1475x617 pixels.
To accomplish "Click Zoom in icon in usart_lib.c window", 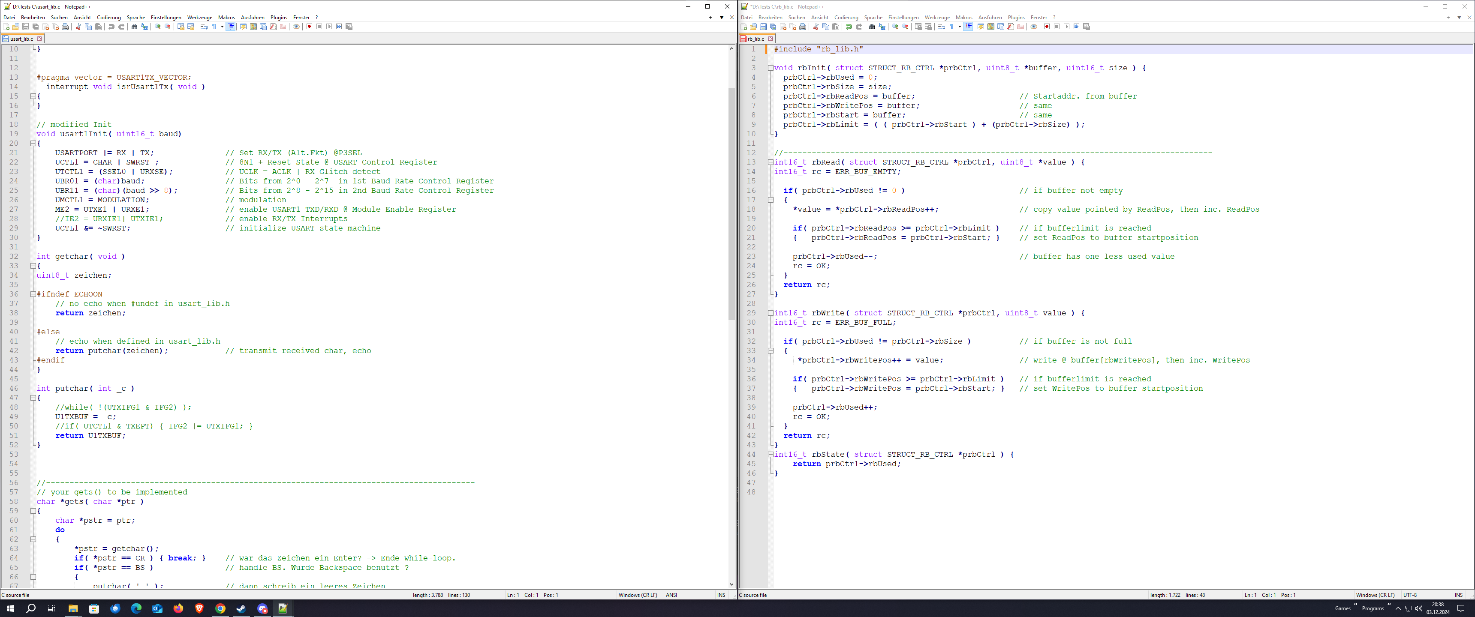I will coord(157,27).
